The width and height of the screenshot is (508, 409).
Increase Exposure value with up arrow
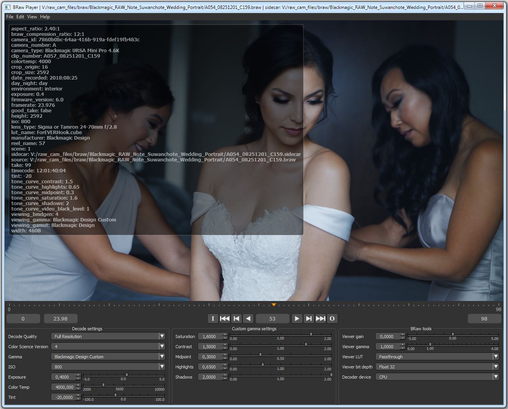point(78,375)
